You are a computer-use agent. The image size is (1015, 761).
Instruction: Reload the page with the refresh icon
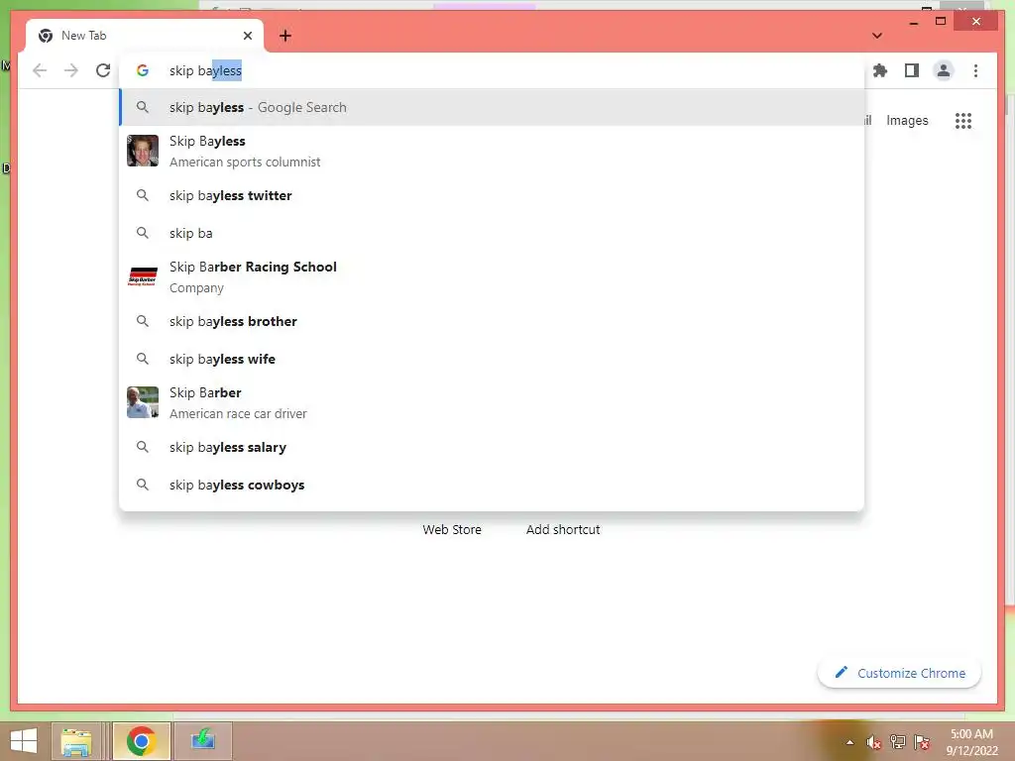tap(103, 70)
